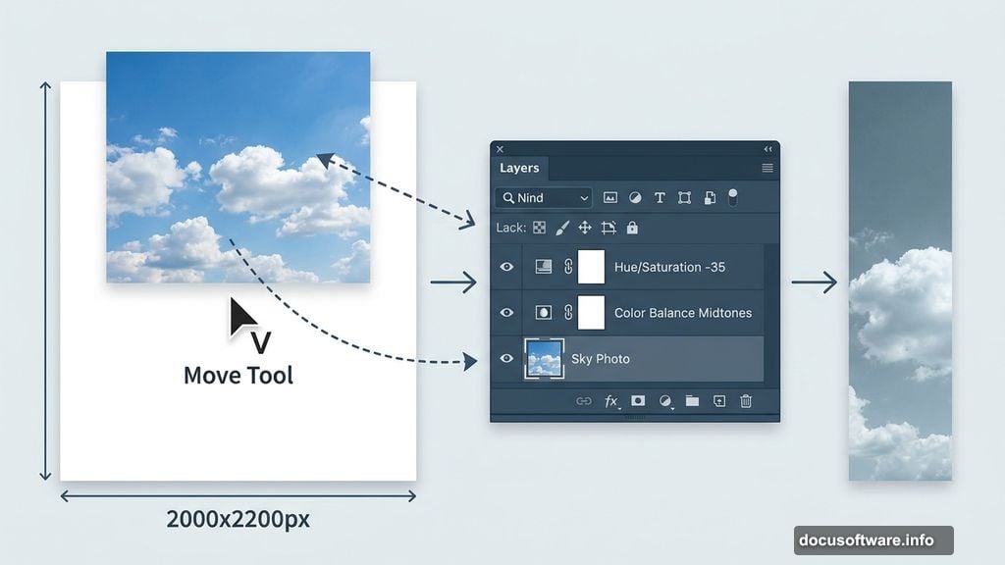
Task: Create a new layer with plus icon
Action: point(718,401)
